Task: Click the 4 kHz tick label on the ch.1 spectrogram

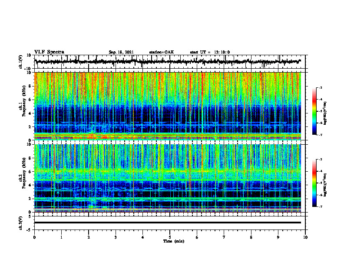Action: 30,113
